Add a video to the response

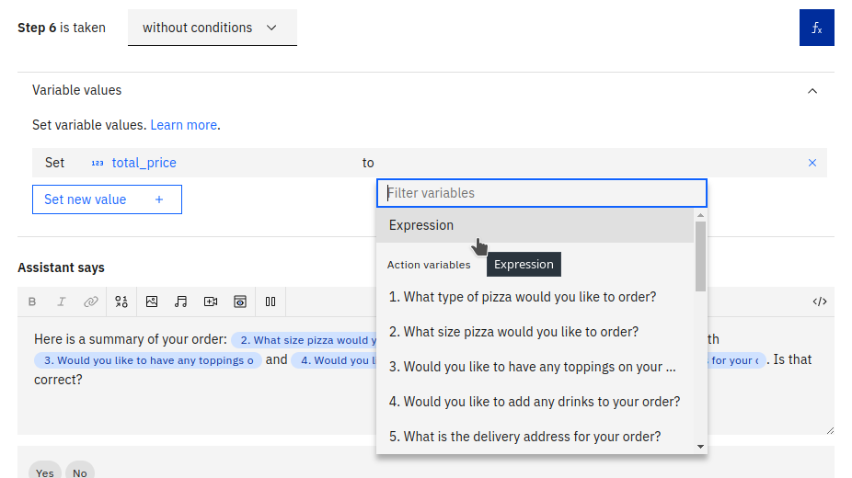click(x=211, y=302)
